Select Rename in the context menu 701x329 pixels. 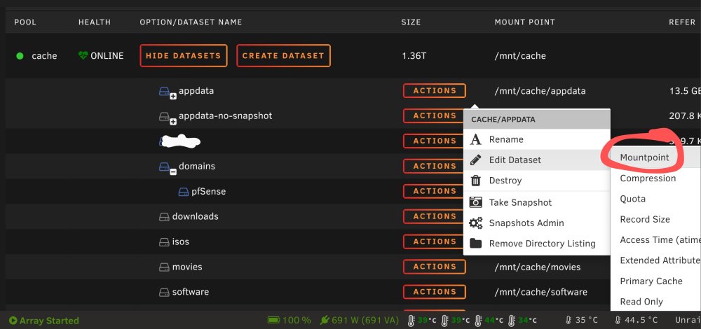tap(536, 140)
